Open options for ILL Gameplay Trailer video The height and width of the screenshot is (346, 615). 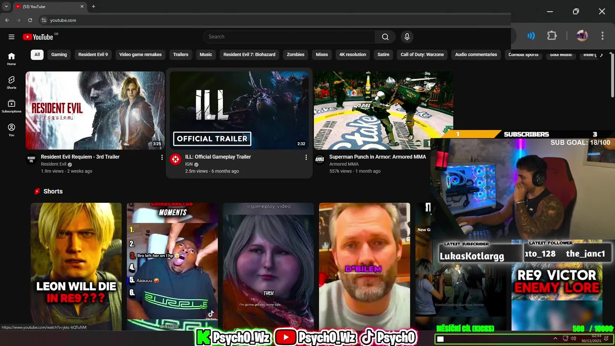[306, 157]
